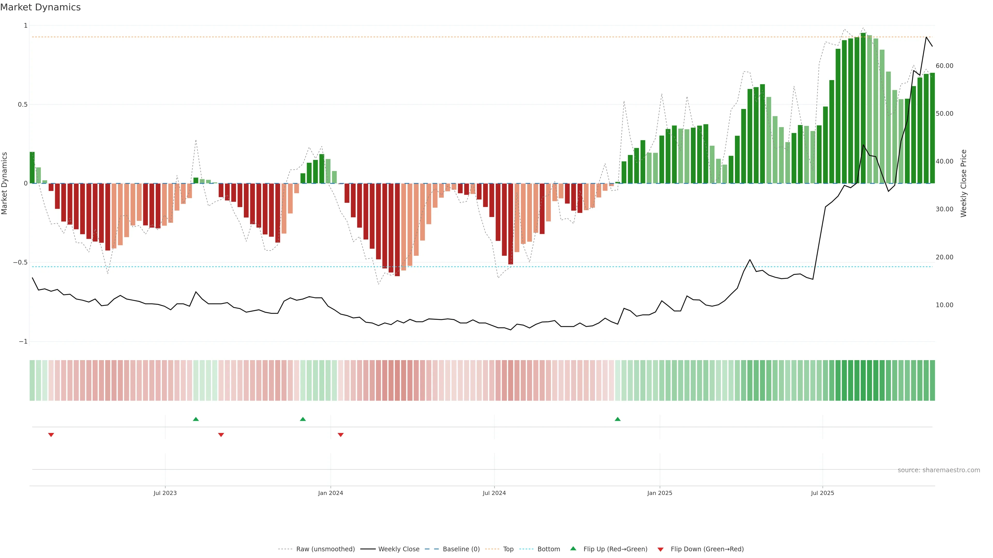Click the red flip-down marker near Sep 2023
This screenshot has width=993, height=558.
[x=221, y=435]
